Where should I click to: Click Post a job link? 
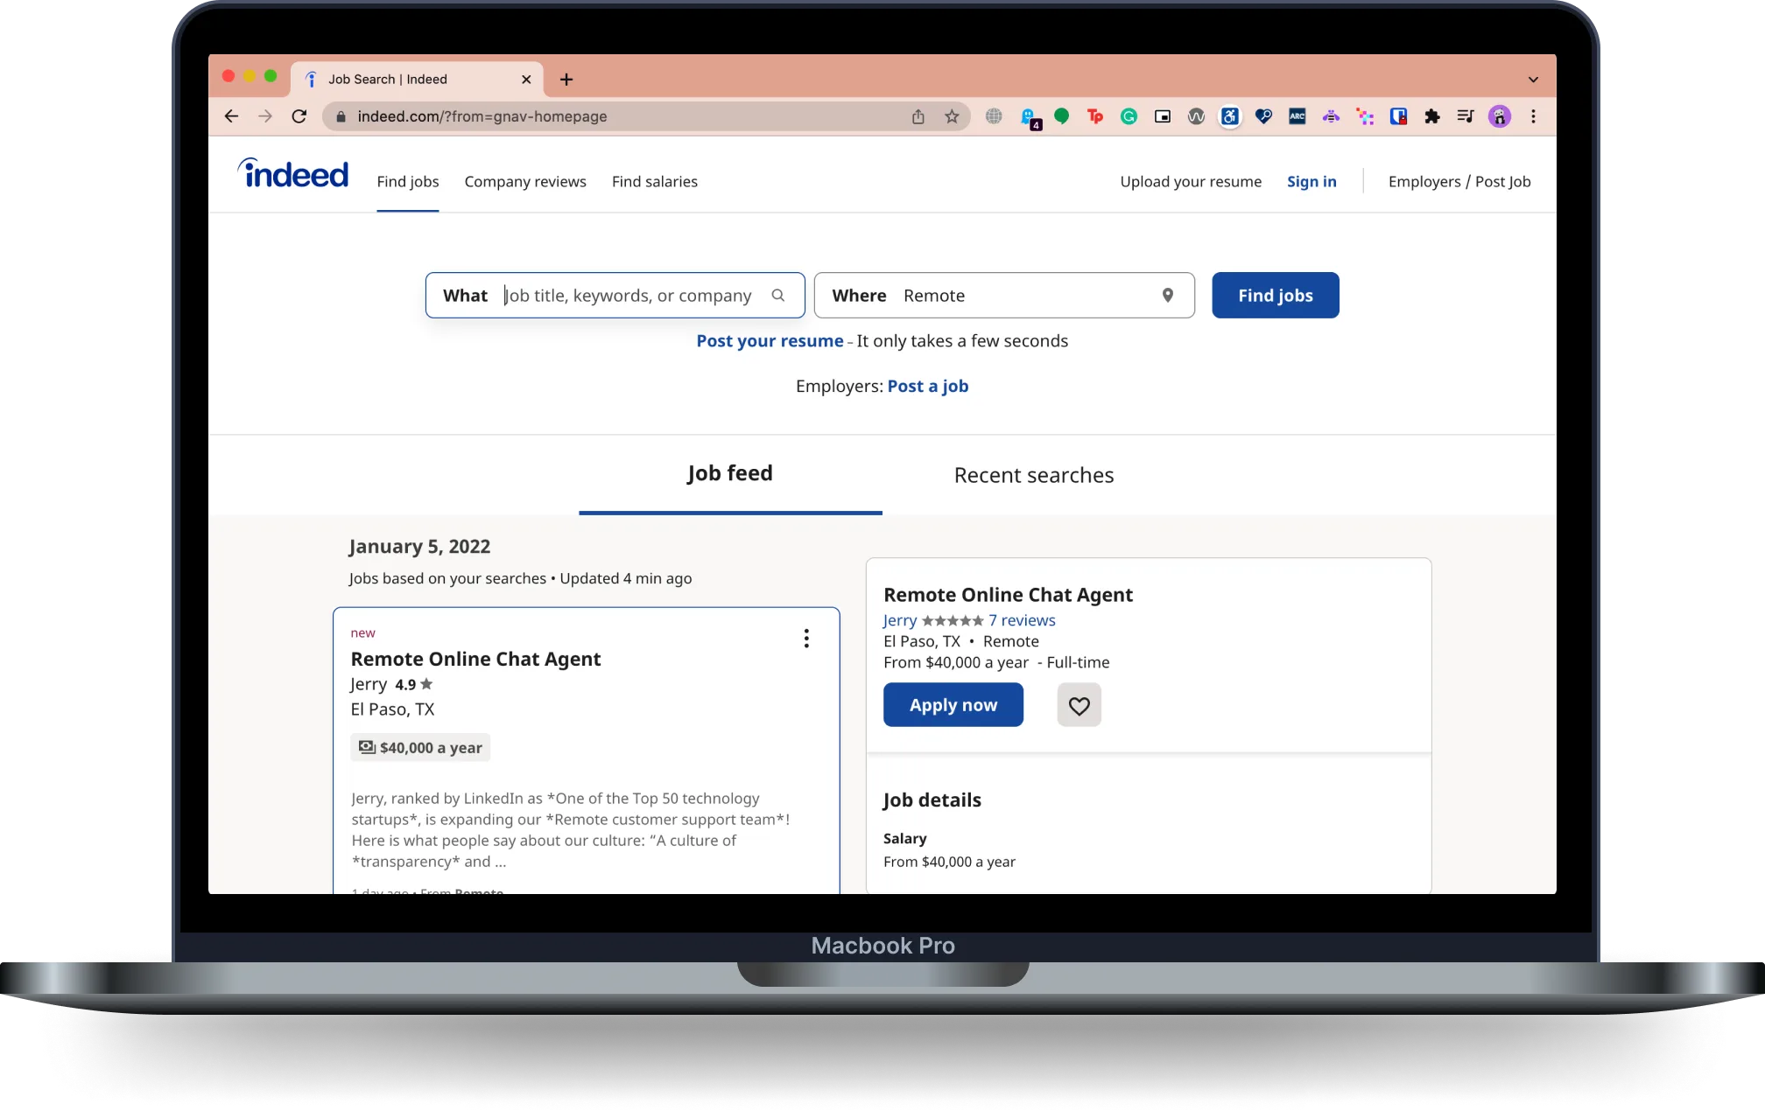(x=927, y=387)
